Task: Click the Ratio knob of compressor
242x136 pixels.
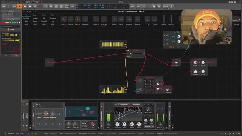Action: 124,124
